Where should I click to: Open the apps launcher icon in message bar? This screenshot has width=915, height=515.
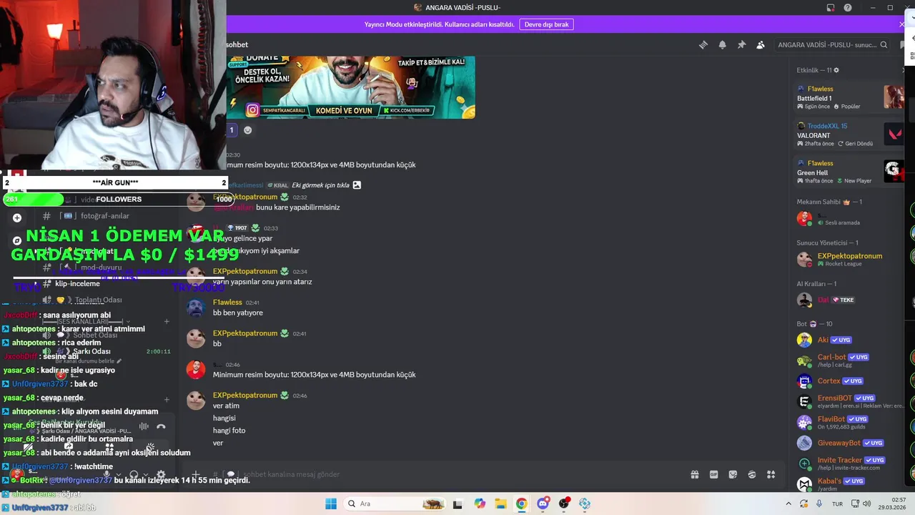click(x=771, y=474)
